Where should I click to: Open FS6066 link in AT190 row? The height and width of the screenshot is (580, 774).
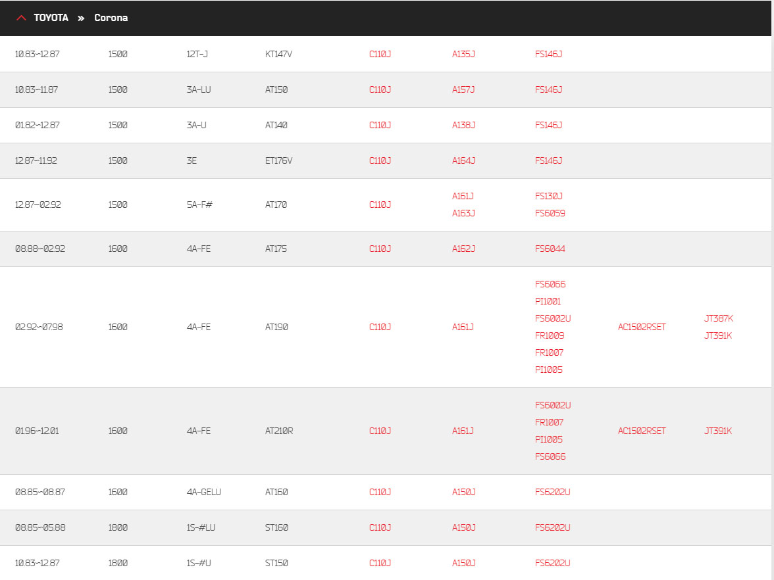550,285
